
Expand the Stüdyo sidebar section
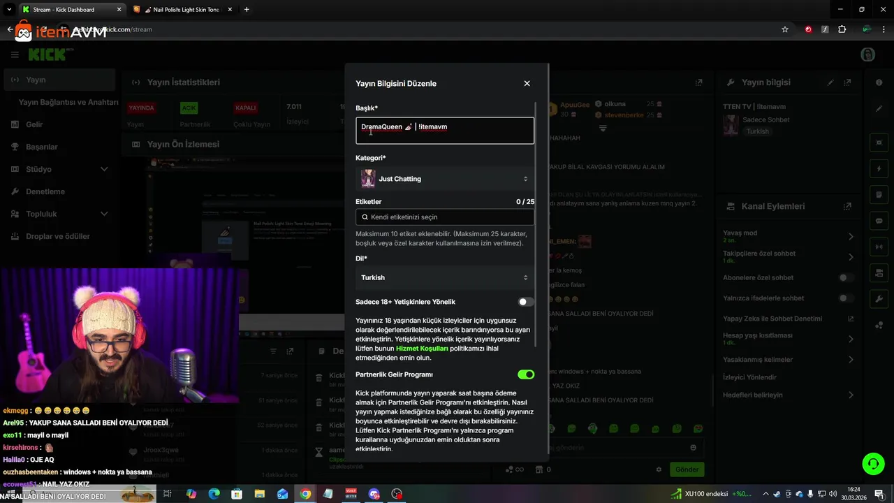point(61,169)
